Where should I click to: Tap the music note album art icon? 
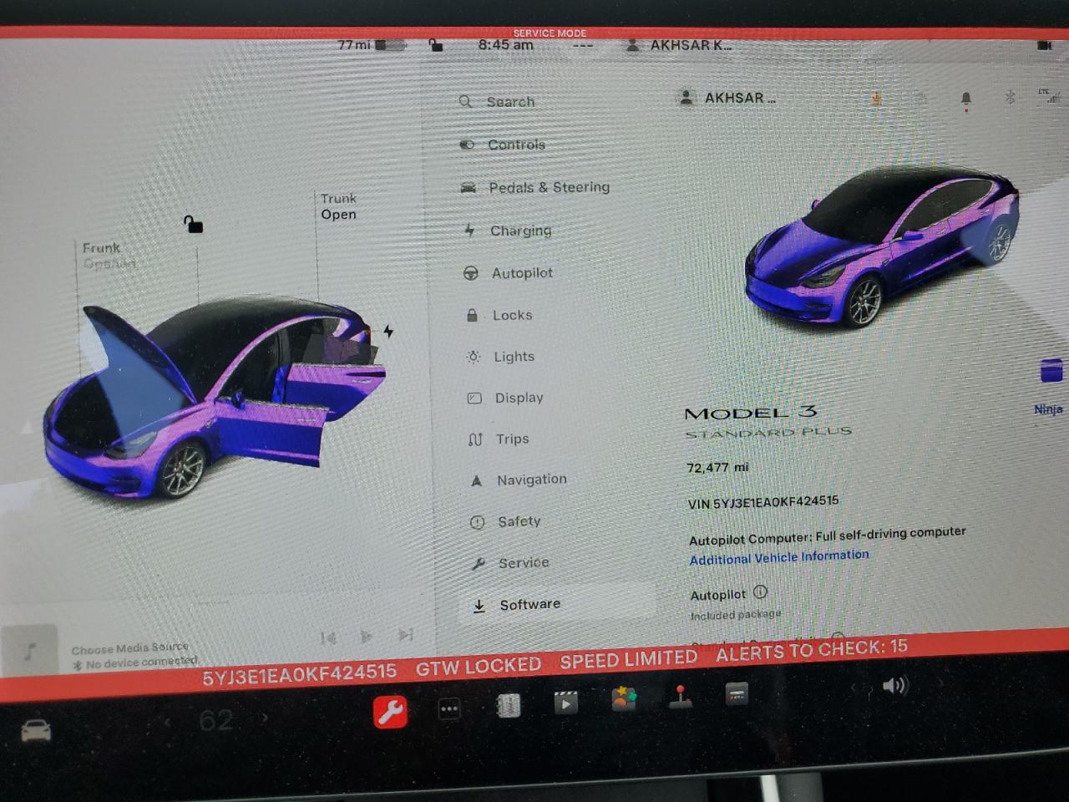[x=30, y=650]
